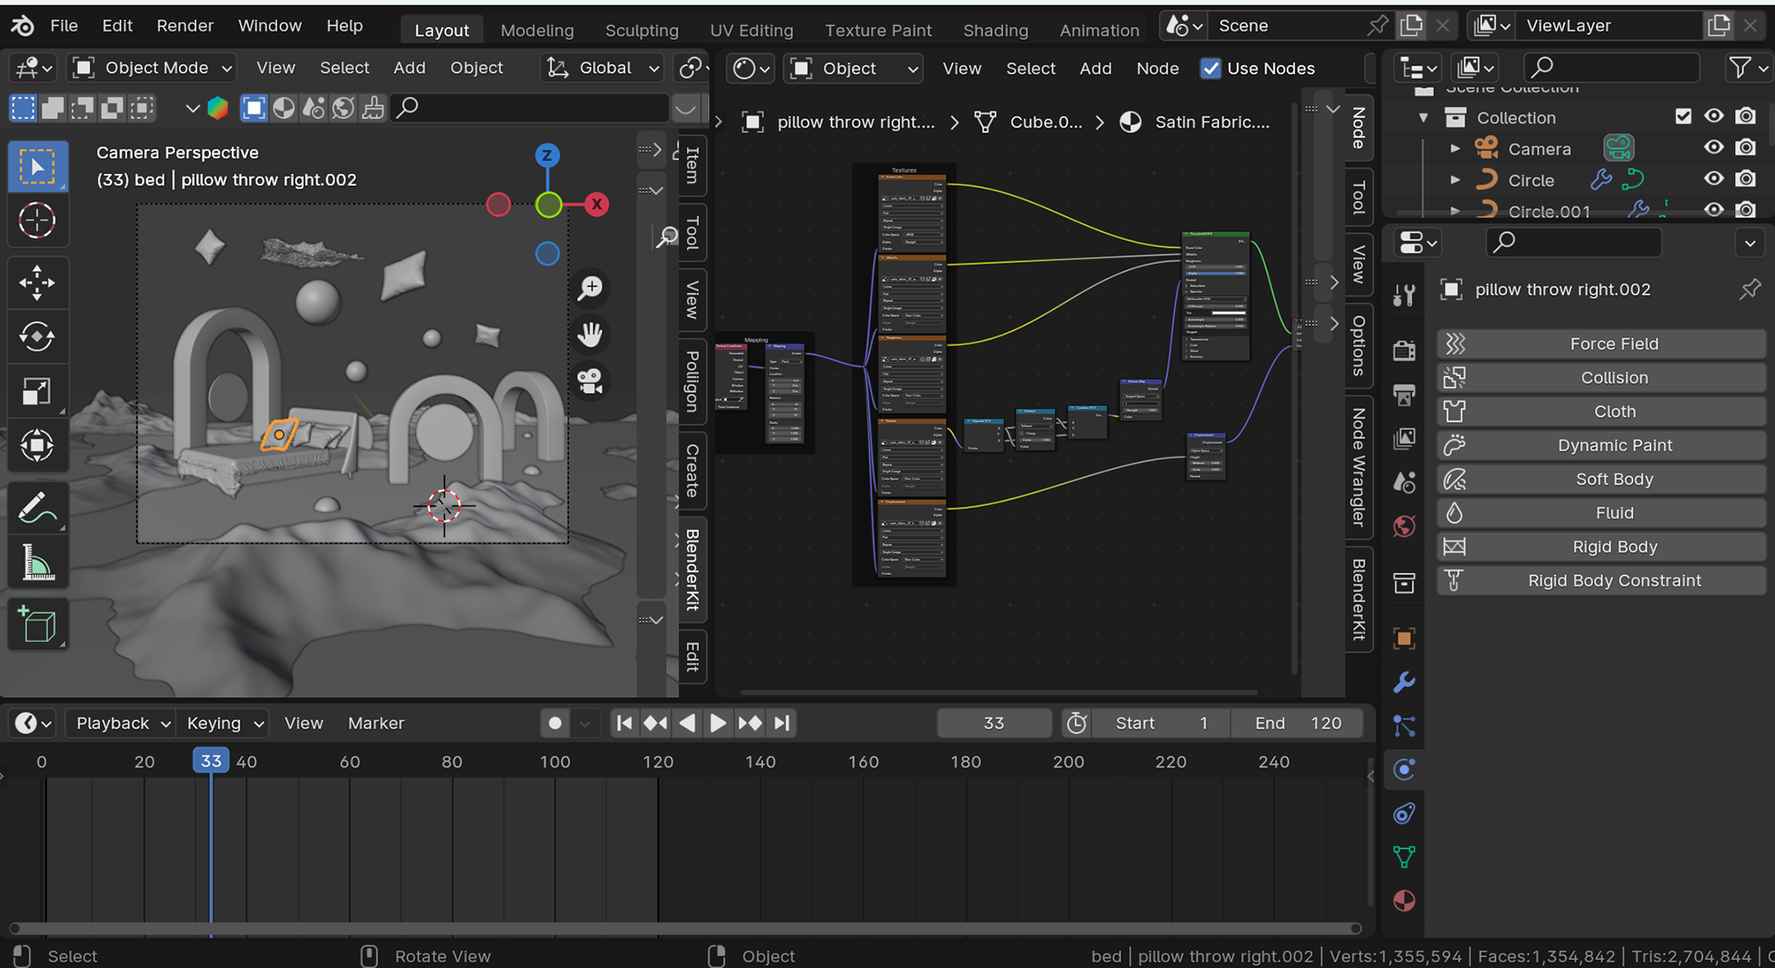The height and width of the screenshot is (968, 1775).
Task: Toggle camera view icon in viewport
Action: tap(590, 381)
